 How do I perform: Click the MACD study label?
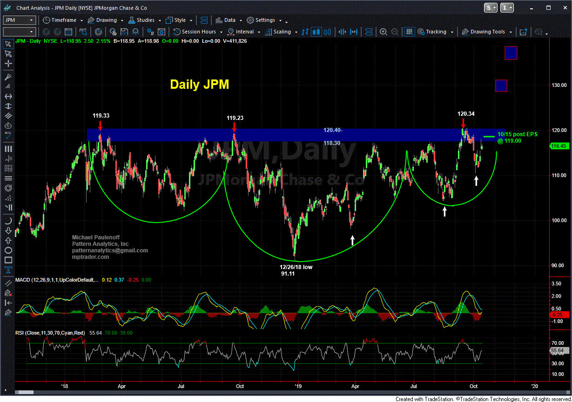[x=57, y=280]
